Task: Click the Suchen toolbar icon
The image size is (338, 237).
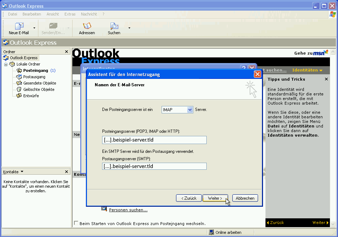Action: [x=114, y=26]
